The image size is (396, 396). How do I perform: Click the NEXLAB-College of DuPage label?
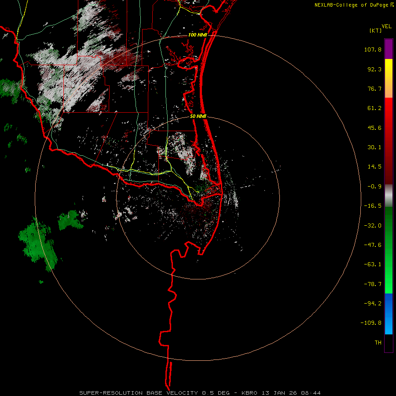coord(351,5)
